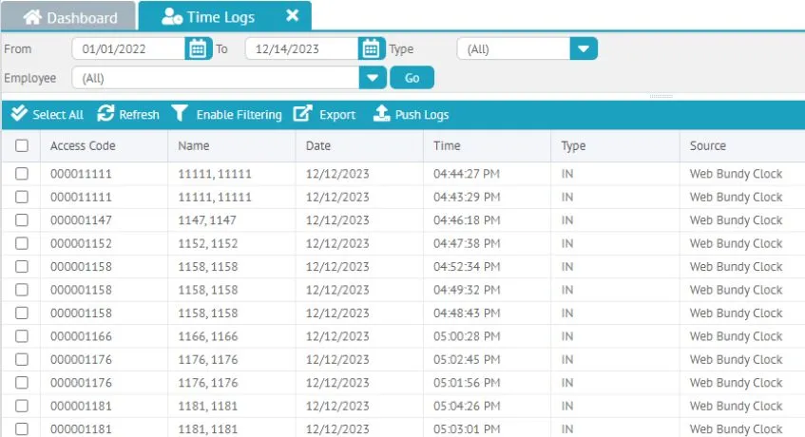The image size is (805, 437).
Task: Export the time logs
Action: [324, 114]
